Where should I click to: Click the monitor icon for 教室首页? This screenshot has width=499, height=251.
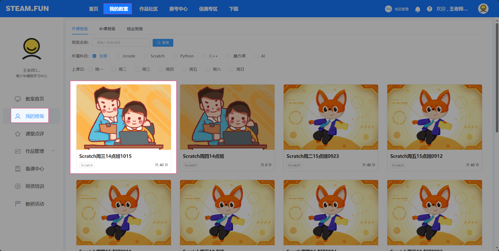[18, 99]
